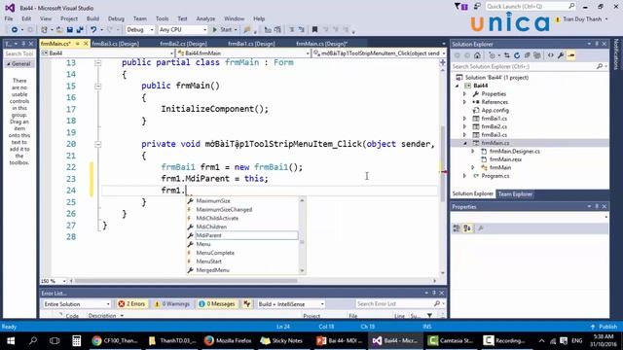Click the Uncomment Lines toolbar icon
The width and height of the screenshot is (623, 350).
(302, 30)
